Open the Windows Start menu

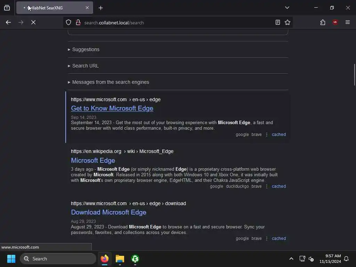click(11, 259)
